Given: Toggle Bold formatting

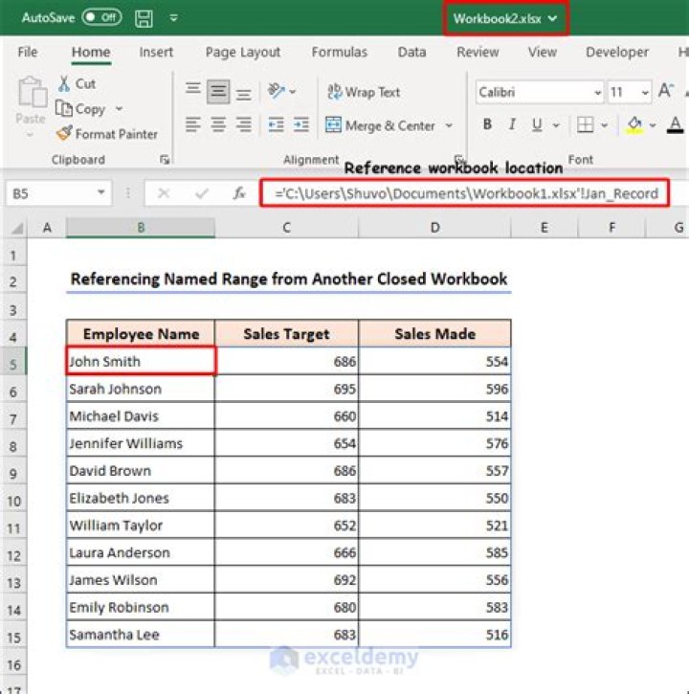Looking at the screenshot, I should tap(487, 124).
